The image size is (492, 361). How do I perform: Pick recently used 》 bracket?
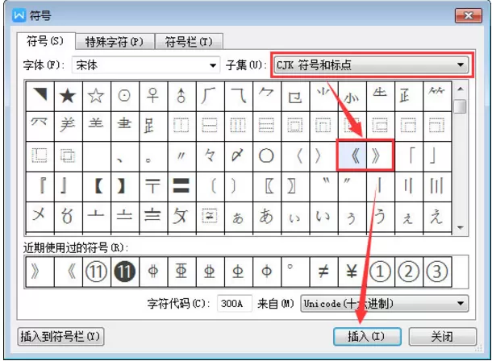click(40, 272)
